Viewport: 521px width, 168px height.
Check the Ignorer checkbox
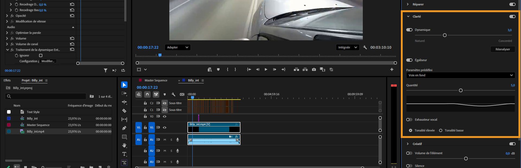point(41,55)
